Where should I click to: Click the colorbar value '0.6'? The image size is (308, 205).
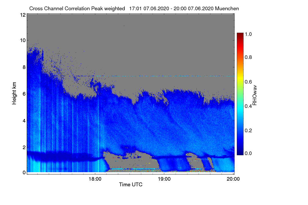(x=248, y=81)
